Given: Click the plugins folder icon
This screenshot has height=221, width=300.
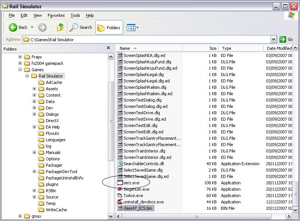Looking at the screenshot, I should [x=41, y=184].
